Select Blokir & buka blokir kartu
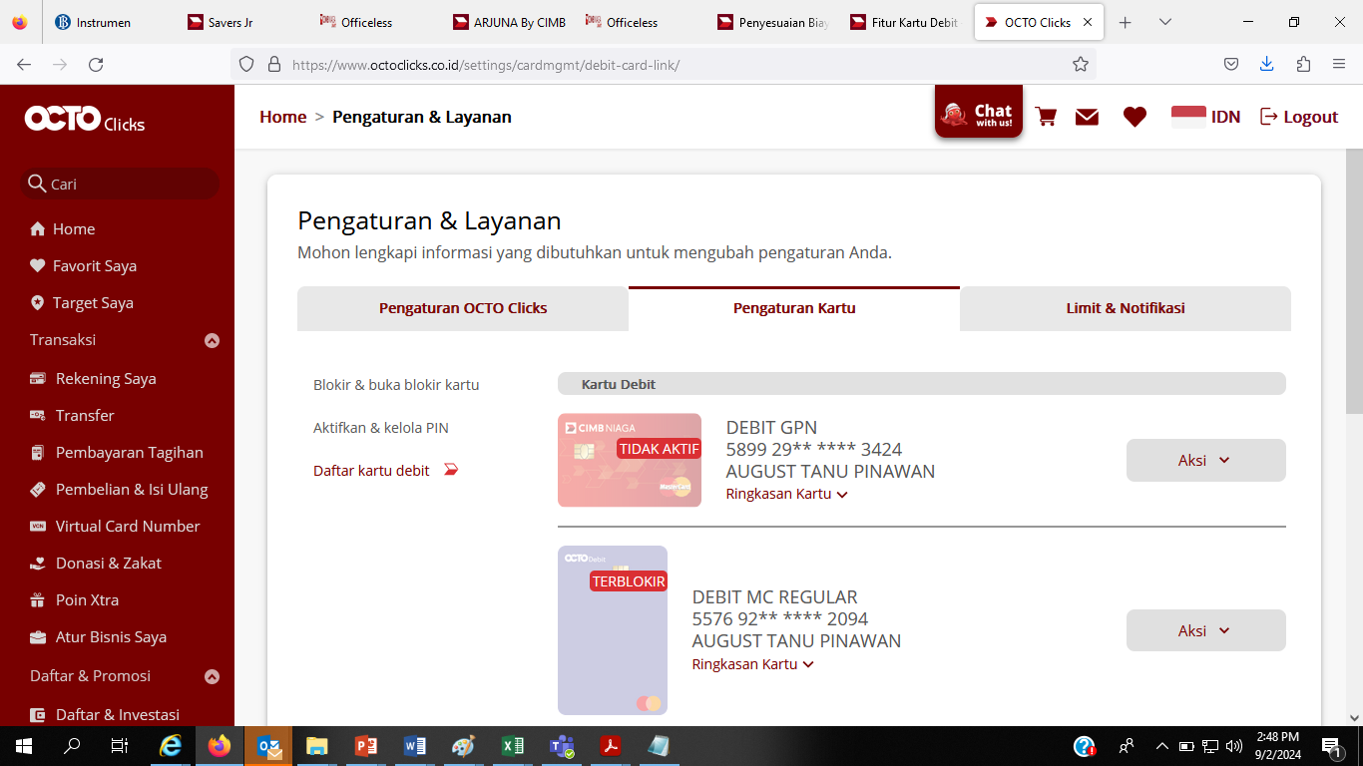The height and width of the screenshot is (766, 1363). [x=396, y=385]
